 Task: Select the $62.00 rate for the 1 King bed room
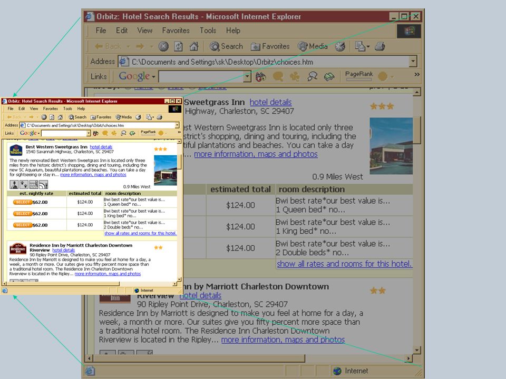23,213
